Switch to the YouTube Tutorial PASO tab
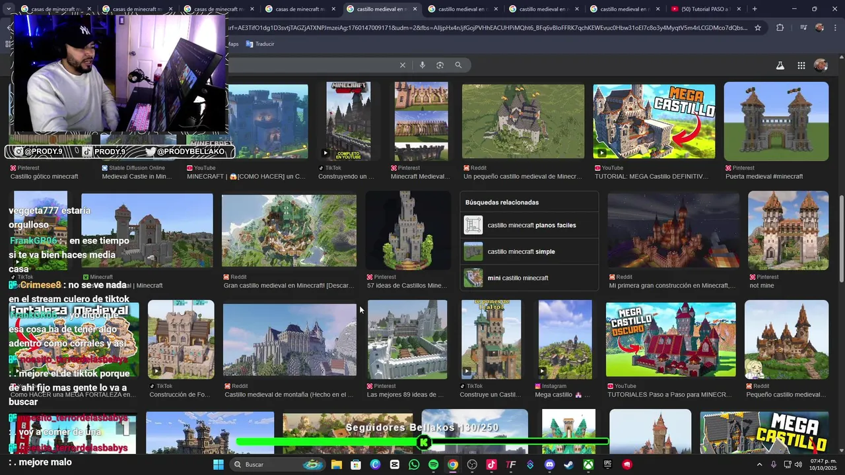The width and height of the screenshot is (845, 475). pos(704,9)
